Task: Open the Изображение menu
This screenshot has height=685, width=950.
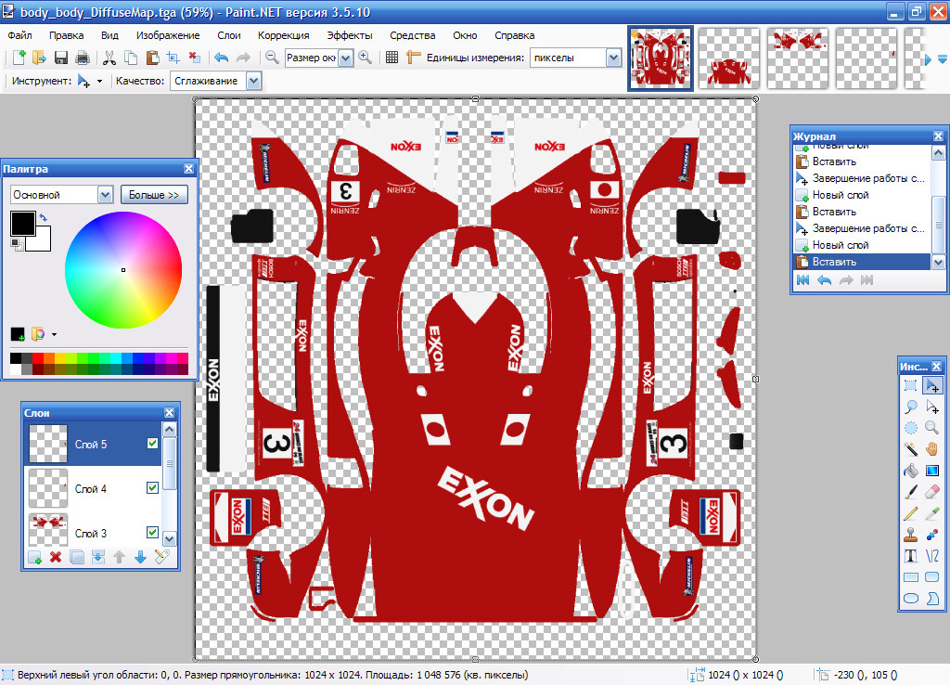Action: pyautogui.click(x=168, y=35)
